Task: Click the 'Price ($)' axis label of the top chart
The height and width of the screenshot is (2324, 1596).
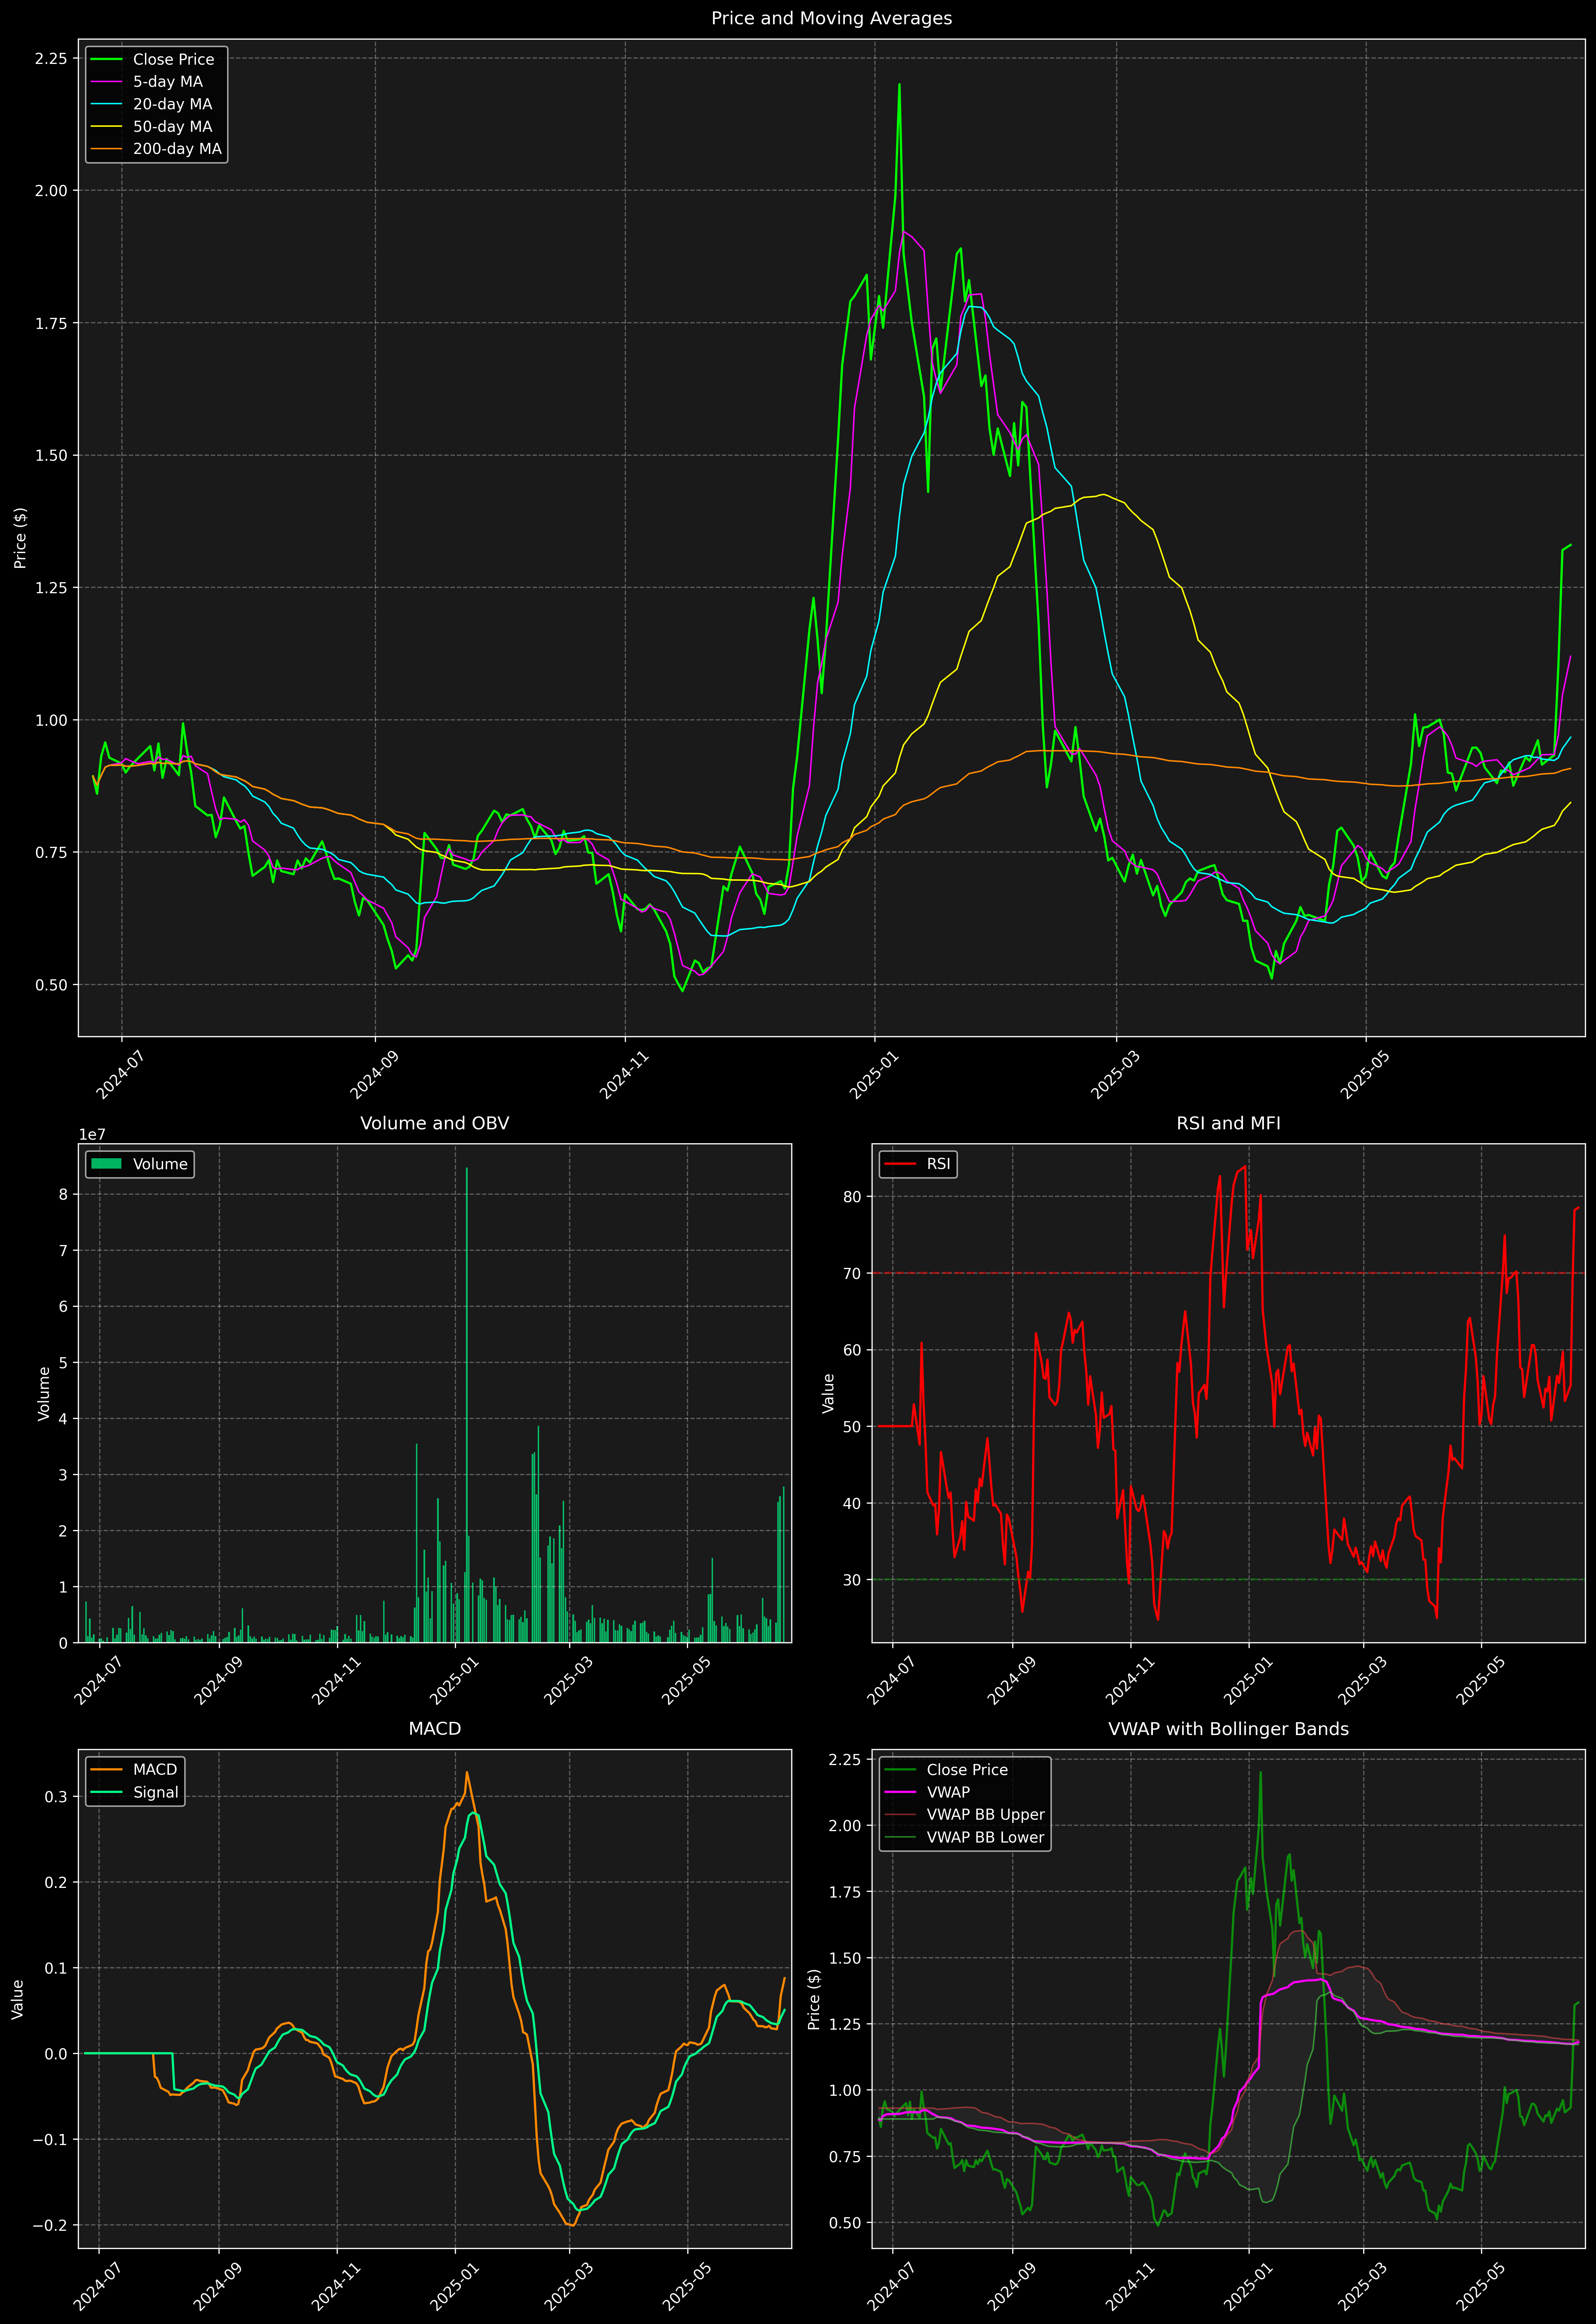Action: [x=20, y=538]
